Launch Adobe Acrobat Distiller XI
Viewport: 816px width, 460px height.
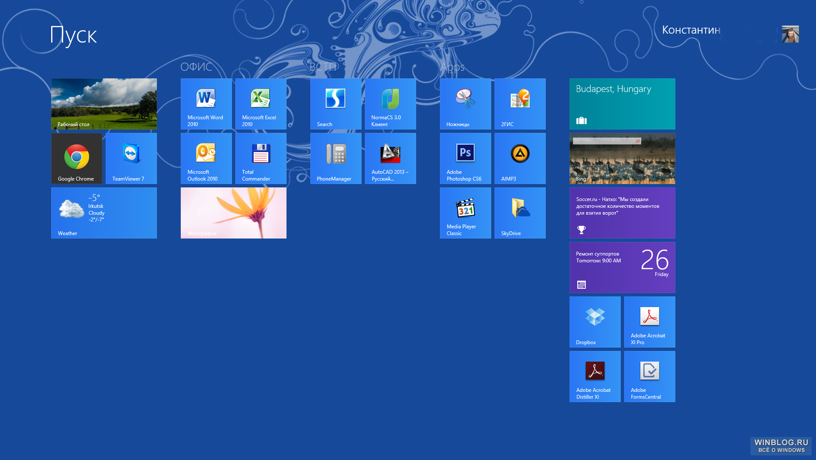(x=595, y=377)
